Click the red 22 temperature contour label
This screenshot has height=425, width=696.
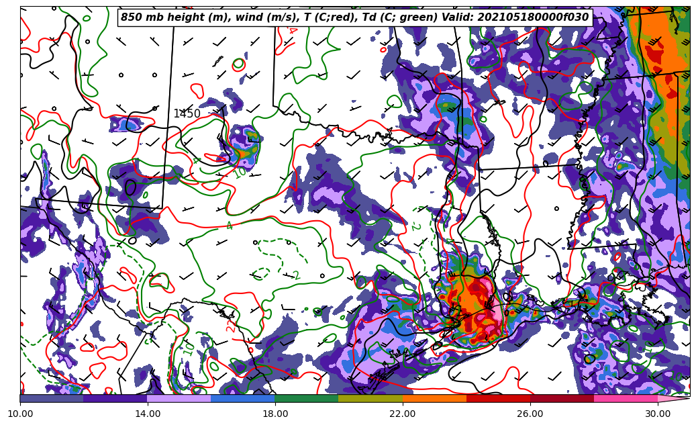tap(232, 326)
